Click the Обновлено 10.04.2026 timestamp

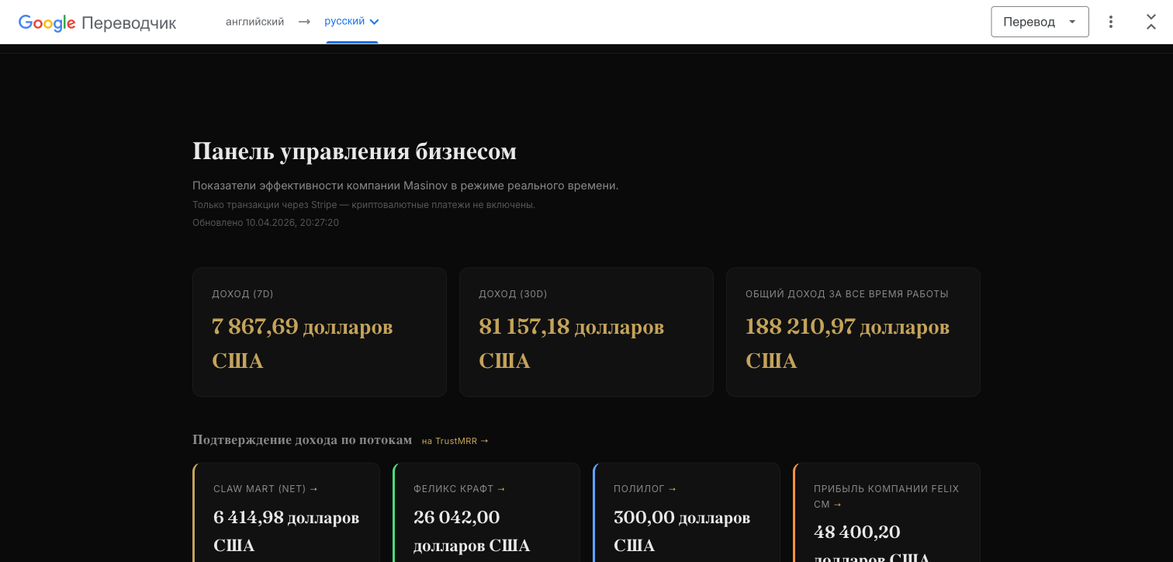click(x=265, y=223)
